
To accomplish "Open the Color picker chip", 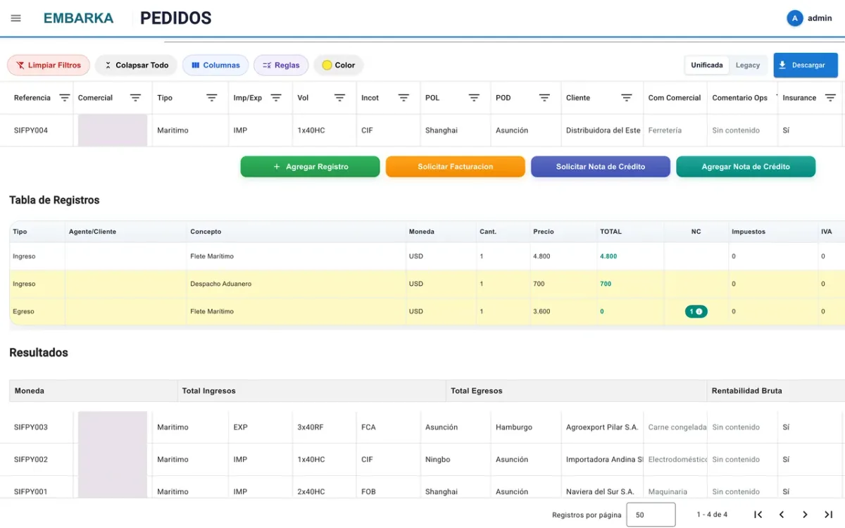I will 339,65.
